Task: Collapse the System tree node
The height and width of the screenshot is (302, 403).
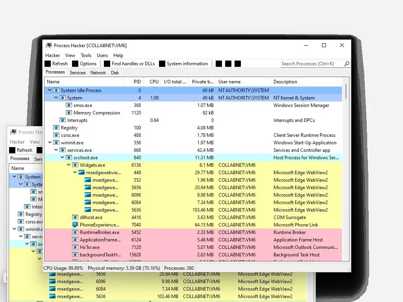Action: (56, 98)
